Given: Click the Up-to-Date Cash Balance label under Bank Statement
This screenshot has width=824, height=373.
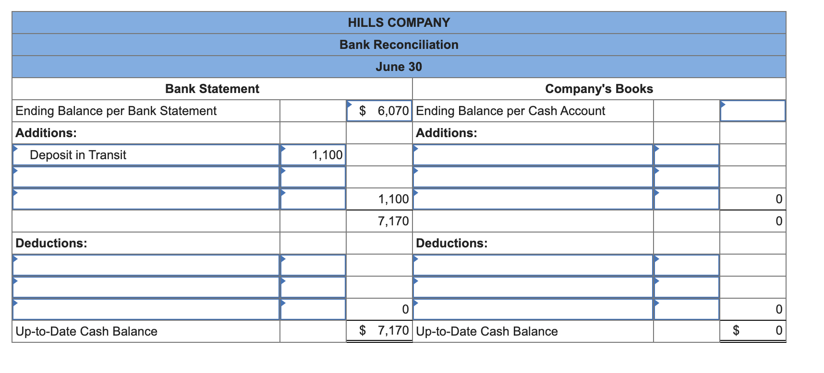Looking at the screenshot, I should (86, 331).
